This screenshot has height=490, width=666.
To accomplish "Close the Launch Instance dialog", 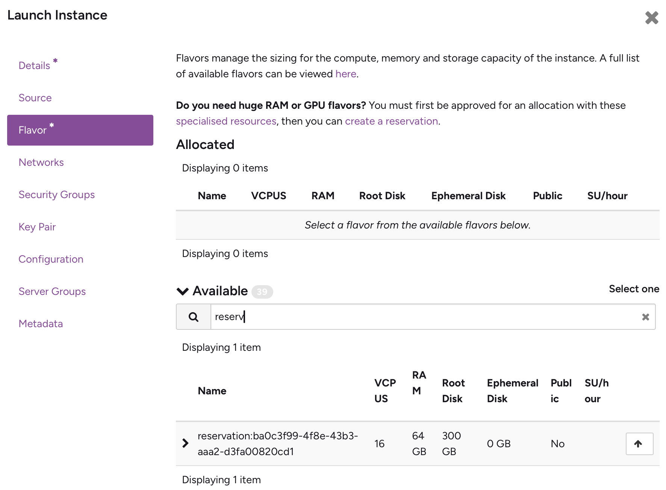I will 651,18.
